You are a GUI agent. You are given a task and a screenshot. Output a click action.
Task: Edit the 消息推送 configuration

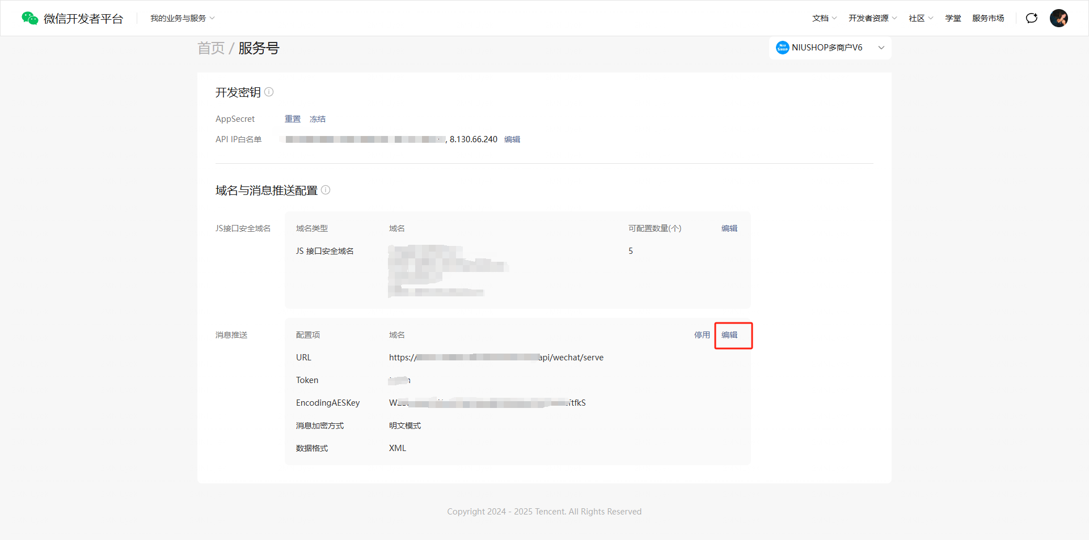tap(729, 335)
